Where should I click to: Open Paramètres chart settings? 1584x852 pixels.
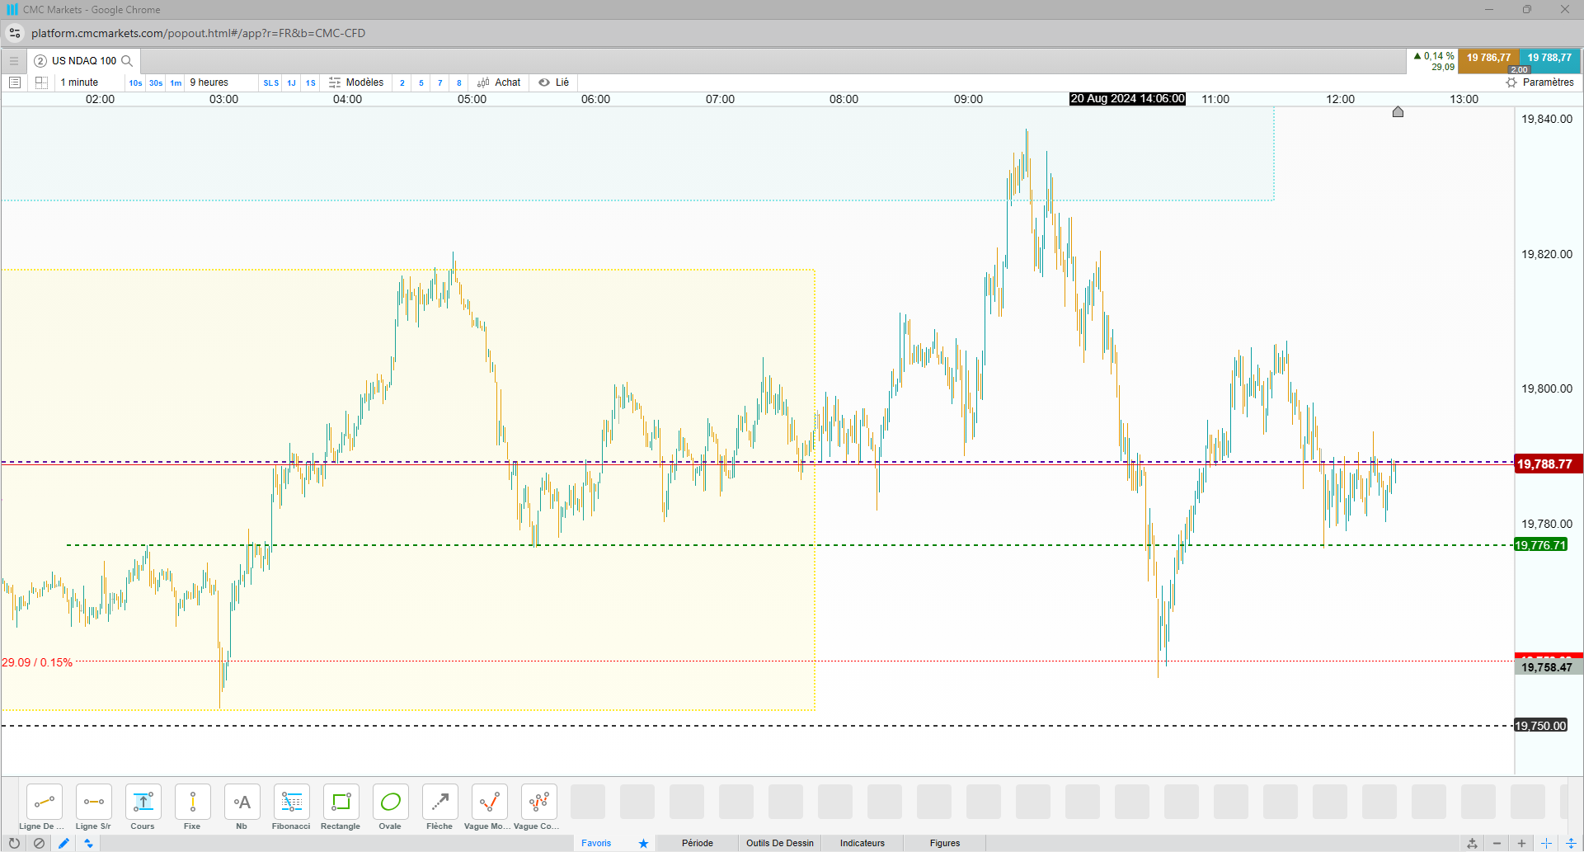(x=1539, y=82)
